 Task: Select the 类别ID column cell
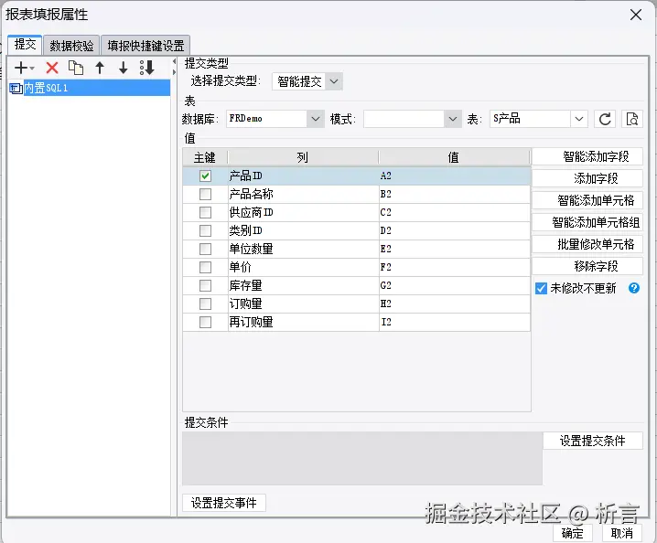click(x=304, y=230)
